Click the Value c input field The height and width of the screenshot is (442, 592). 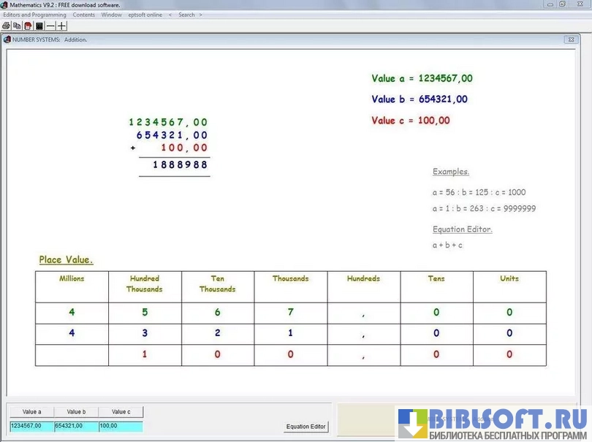(x=121, y=426)
